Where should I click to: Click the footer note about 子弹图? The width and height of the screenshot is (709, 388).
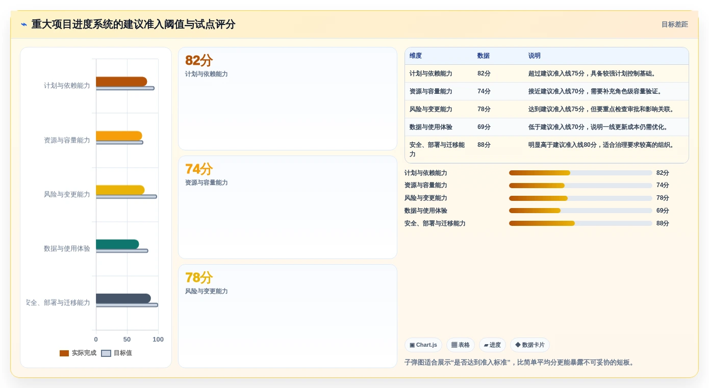(x=520, y=363)
